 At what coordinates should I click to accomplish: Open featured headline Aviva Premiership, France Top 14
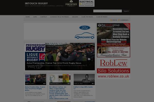[54, 63]
